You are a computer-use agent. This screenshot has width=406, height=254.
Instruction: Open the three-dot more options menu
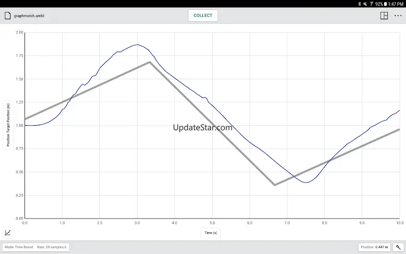pos(398,16)
